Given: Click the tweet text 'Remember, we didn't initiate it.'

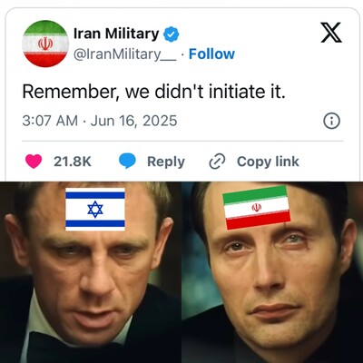Looking at the screenshot, I should coord(154,92).
